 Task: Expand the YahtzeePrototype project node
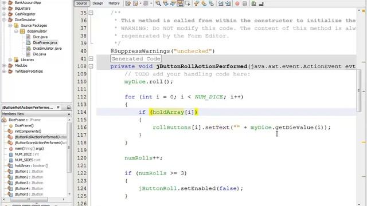pos(4,71)
